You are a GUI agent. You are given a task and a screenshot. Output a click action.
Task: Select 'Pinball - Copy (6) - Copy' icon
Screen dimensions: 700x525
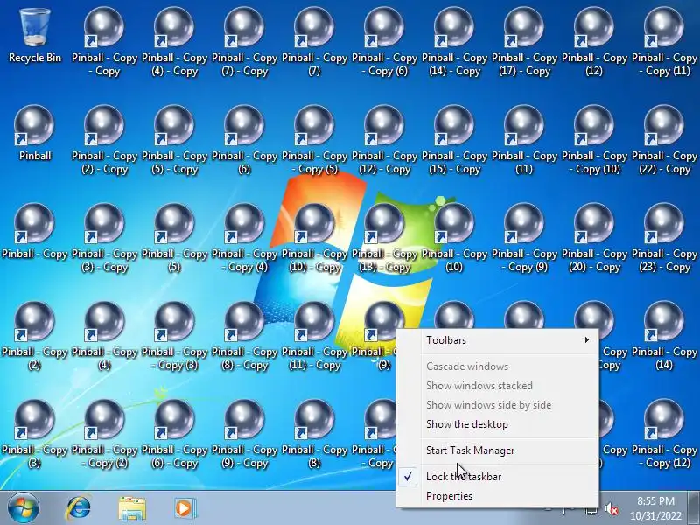click(x=174, y=434)
